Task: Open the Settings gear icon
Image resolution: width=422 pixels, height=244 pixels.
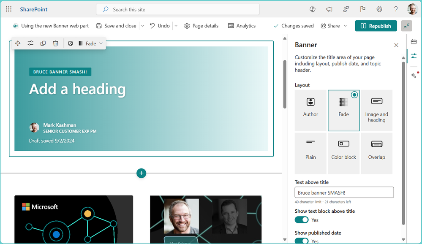Action: (x=379, y=9)
